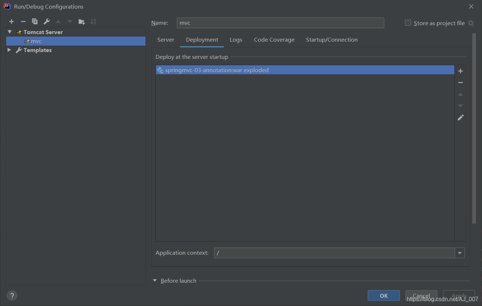The image size is (482, 306).
Task: Click the vertical scrollbar on right panel
Action: (474, 128)
